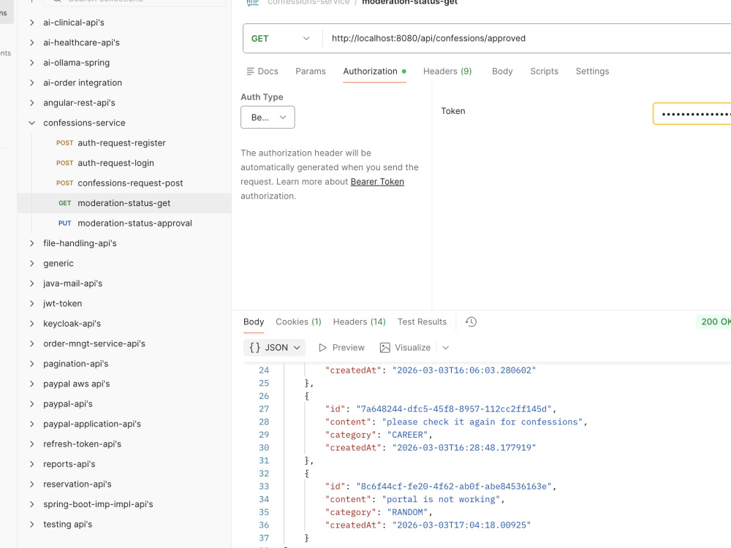This screenshot has width=731, height=548.
Task: Expand paypal aws api's collection
Action: pyautogui.click(x=31, y=384)
